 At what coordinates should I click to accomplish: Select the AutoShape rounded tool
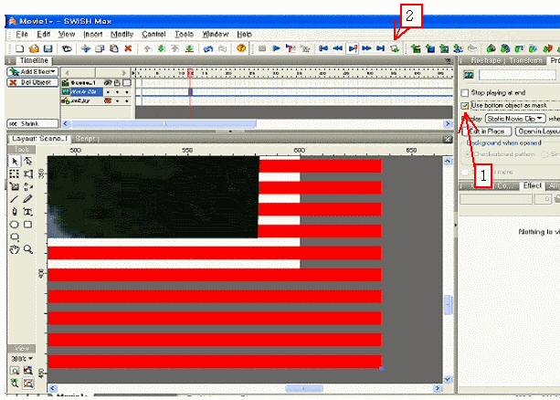pos(15,237)
